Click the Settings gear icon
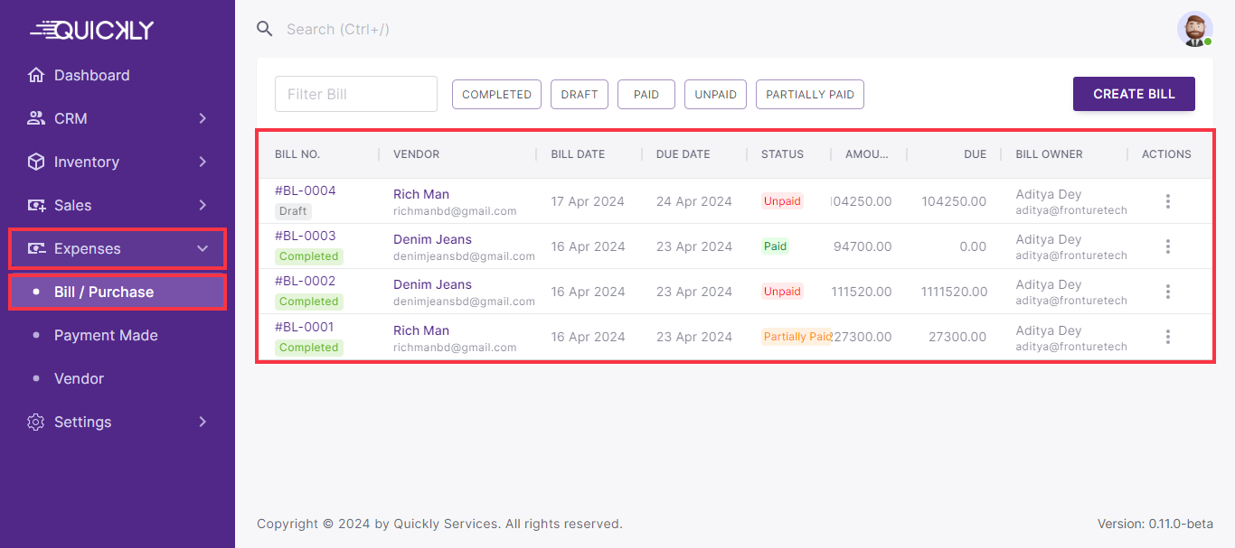Viewport: 1235px width, 548px height. coord(36,422)
